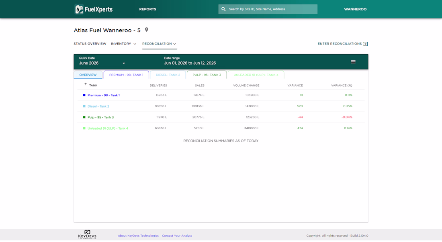The width and height of the screenshot is (442, 242).
Task: Click volume change value 340000 L
Action: pos(252,128)
